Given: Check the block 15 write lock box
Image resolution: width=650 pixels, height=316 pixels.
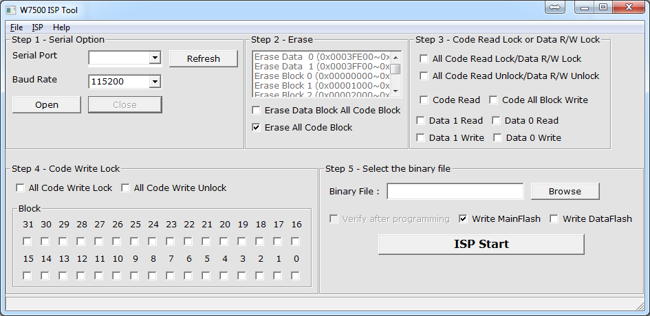Looking at the screenshot, I should (x=27, y=275).
